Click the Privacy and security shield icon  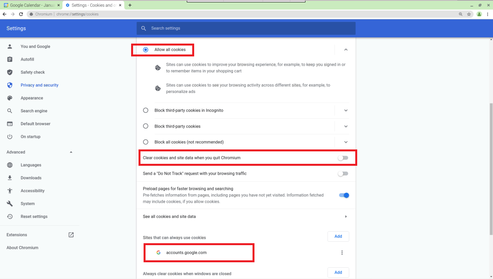pos(10,85)
